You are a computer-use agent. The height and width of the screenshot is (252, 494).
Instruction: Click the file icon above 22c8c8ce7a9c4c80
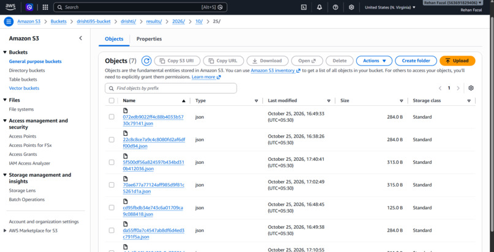[x=126, y=133]
